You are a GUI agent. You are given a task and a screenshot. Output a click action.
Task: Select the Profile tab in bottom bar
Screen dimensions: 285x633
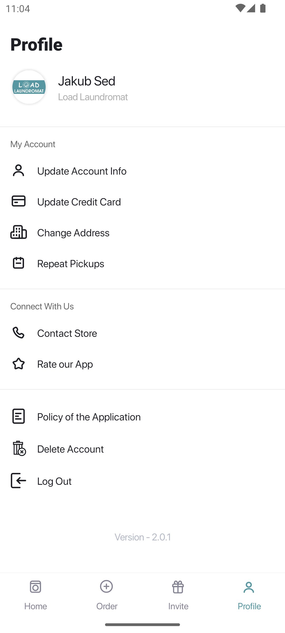click(249, 595)
